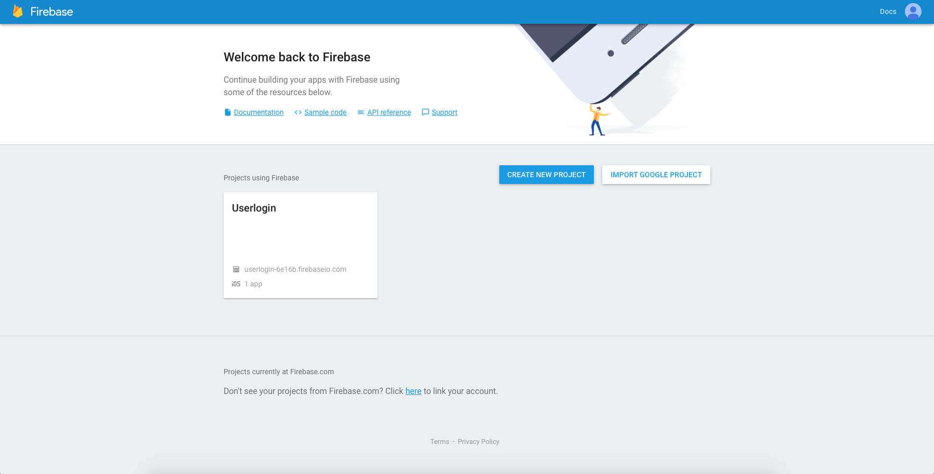Image resolution: width=934 pixels, height=474 pixels.
Task: Open the Privacy Policy footer link
Action: pos(478,441)
